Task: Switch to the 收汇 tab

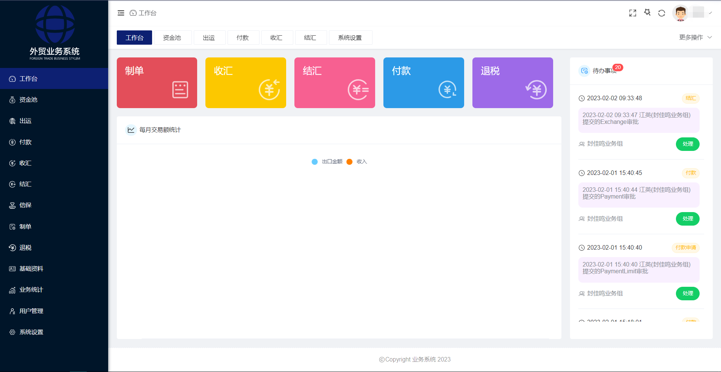Action: 276,38
